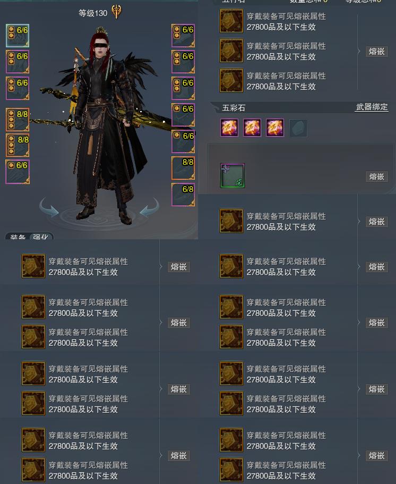Open the green-bordered item slot
Image resolution: width=396 pixels, height=484 pixels.
click(x=233, y=176)
